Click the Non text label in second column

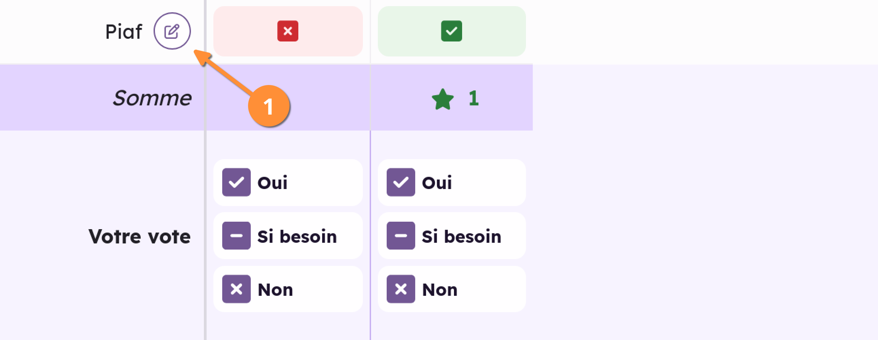point(439,290)
